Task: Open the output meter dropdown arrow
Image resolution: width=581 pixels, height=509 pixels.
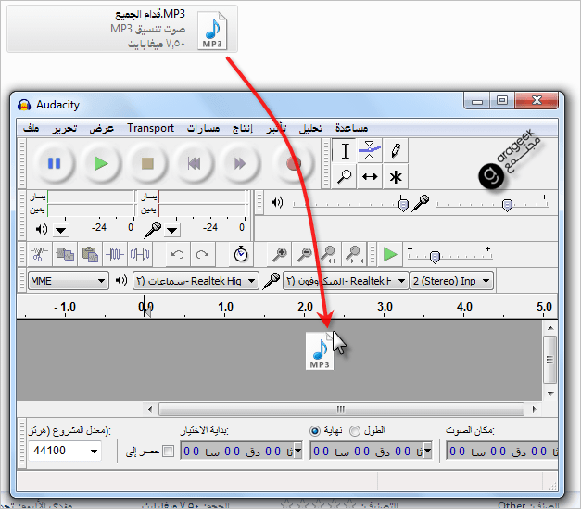Action: [x=61, y=230]
